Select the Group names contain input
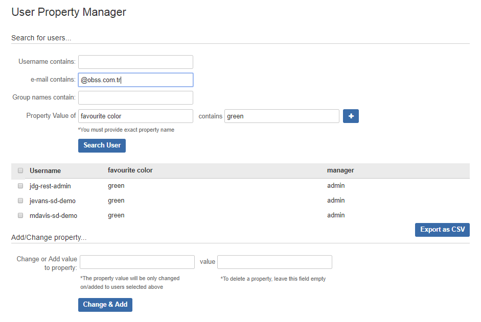 coord(135,97)
